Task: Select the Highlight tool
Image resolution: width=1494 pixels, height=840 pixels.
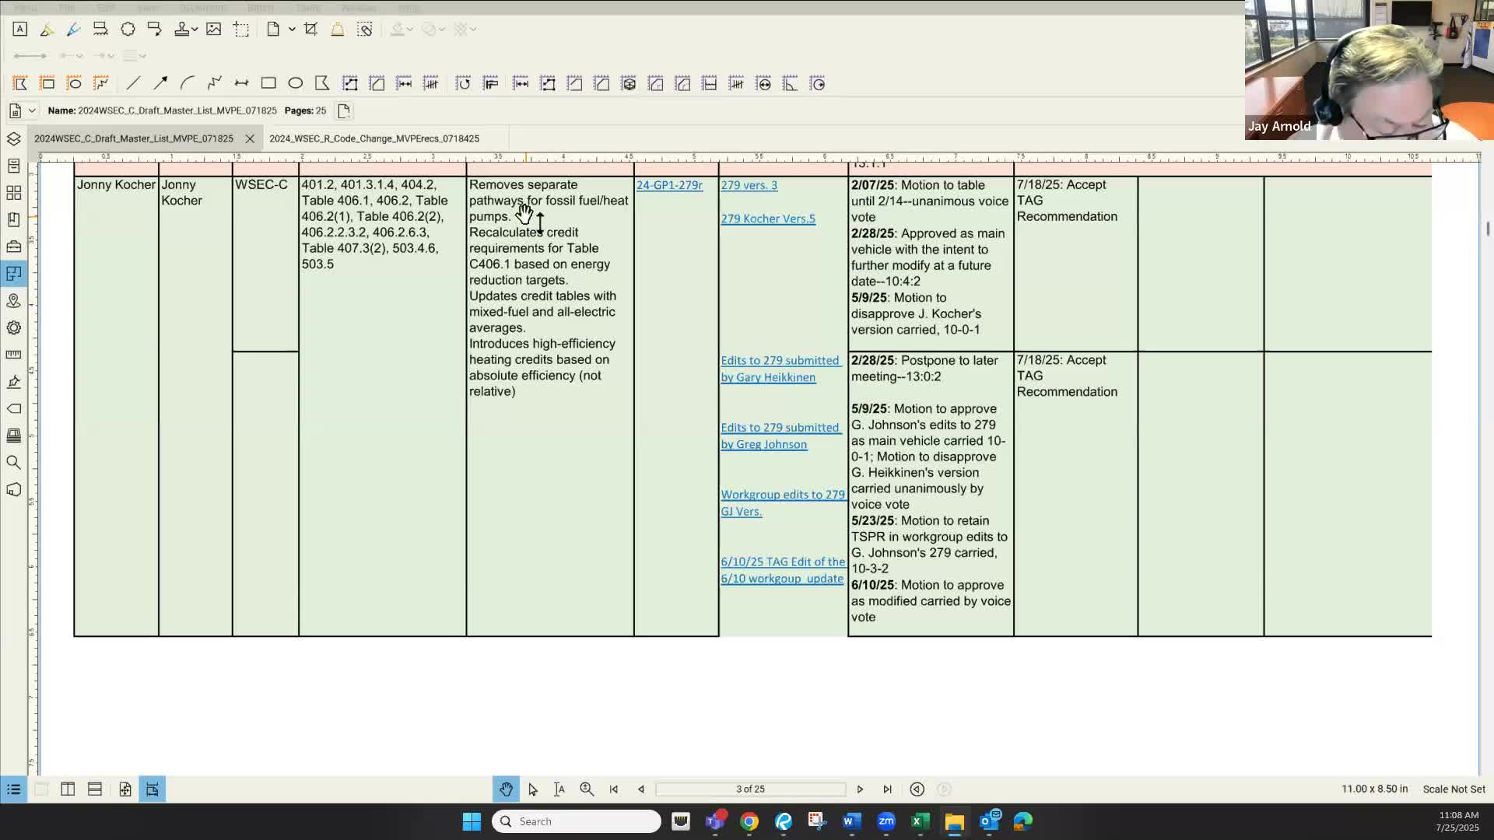Action: coord(47,30)
